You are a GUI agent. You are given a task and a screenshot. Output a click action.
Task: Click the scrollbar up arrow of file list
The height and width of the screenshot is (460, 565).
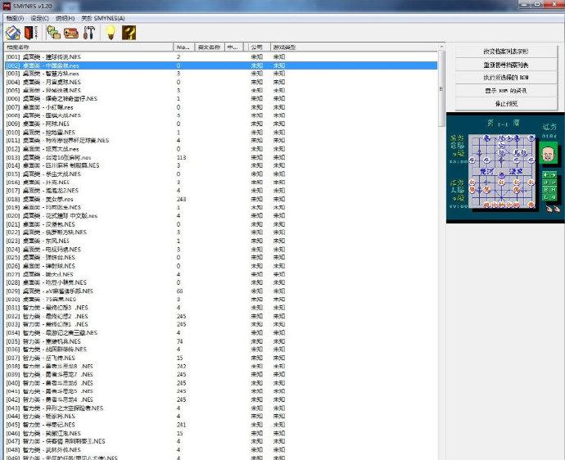tap(441, 47)
